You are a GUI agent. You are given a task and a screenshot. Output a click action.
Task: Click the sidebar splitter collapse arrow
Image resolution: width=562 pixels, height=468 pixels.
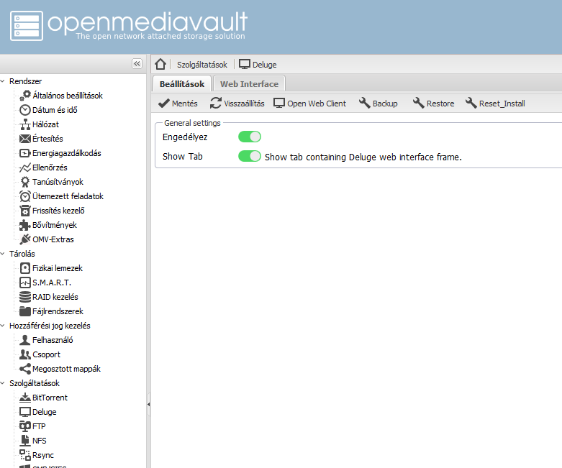(148, 404)
